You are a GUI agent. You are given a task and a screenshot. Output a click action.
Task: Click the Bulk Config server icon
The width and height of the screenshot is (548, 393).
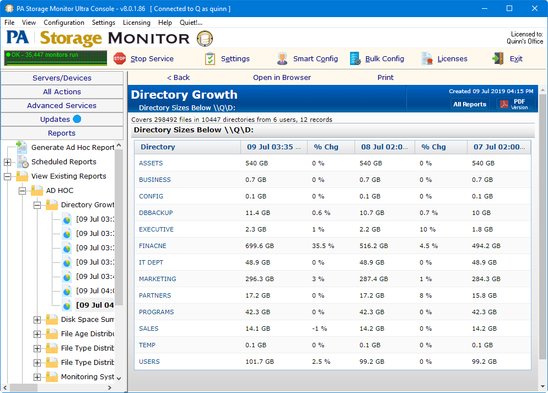[x=356, y=58]
